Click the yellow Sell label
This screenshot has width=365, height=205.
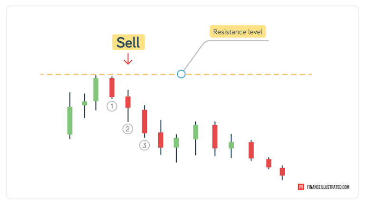pyautogui.click(x=128, y=42)
